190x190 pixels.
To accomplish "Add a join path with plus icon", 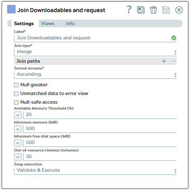I will pos(164,61).
